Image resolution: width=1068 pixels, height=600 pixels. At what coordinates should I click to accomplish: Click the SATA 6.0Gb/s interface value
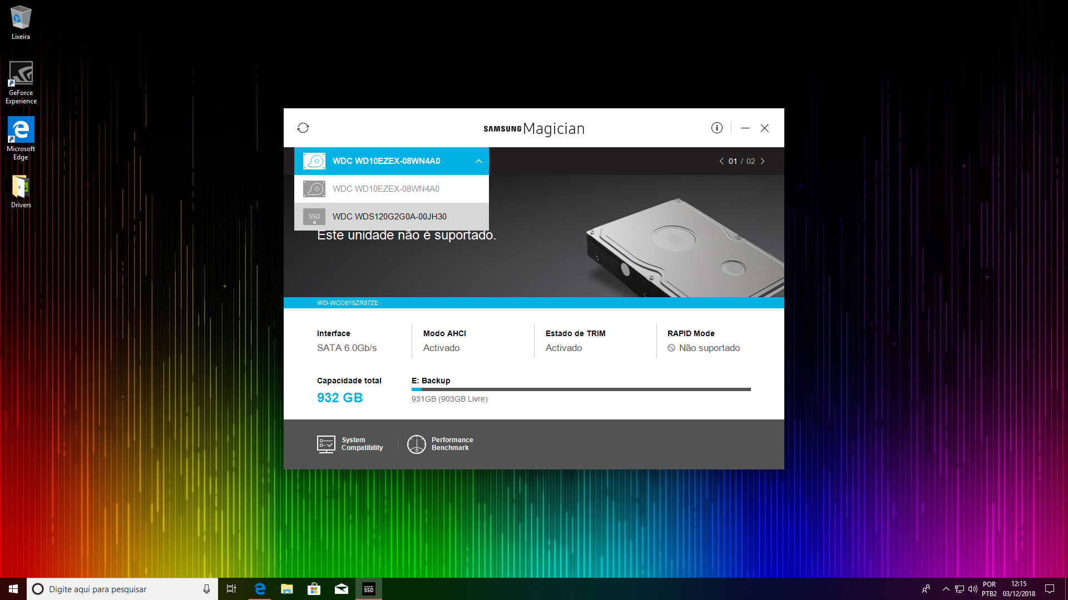pyautogui.click(x=347, y=348)
